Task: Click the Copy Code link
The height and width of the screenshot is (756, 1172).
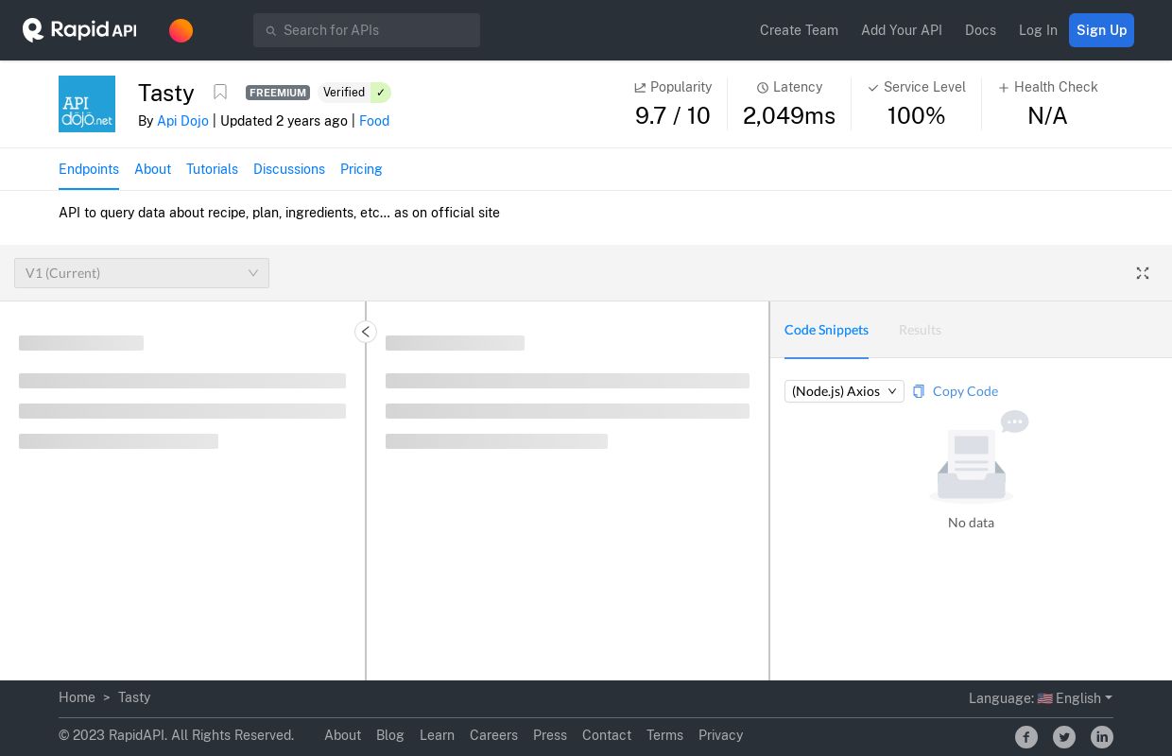Action: point(965,391)
